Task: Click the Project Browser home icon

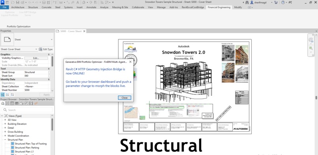Action: click(3, 103)
